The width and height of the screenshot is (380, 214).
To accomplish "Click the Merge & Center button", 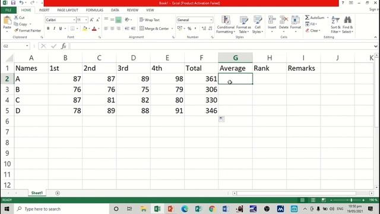I will [154, 29].
